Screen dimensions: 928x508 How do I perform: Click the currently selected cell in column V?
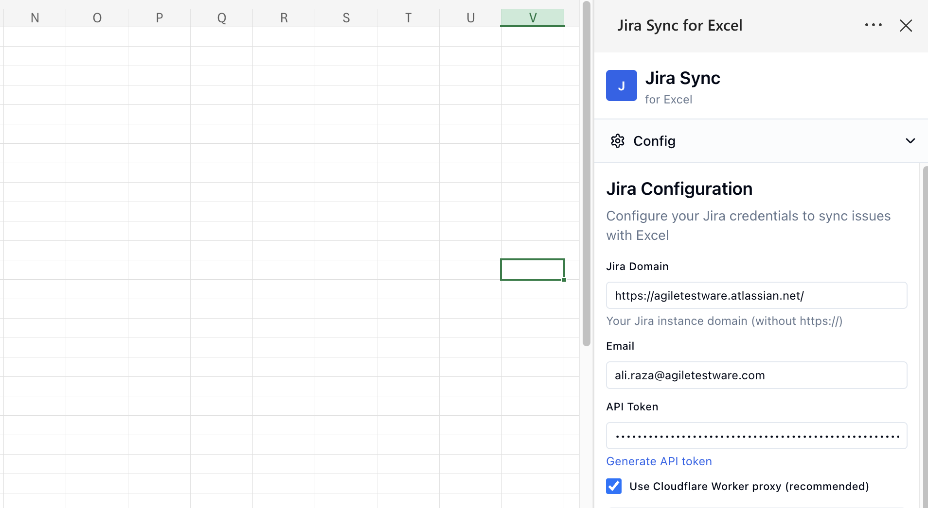tap(532, 270)
